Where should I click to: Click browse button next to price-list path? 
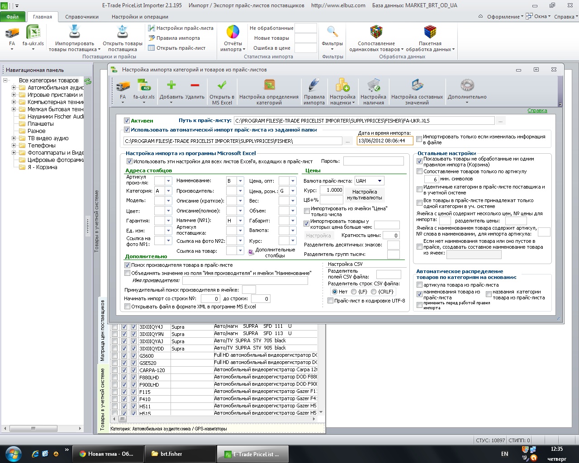pos(500,121)
